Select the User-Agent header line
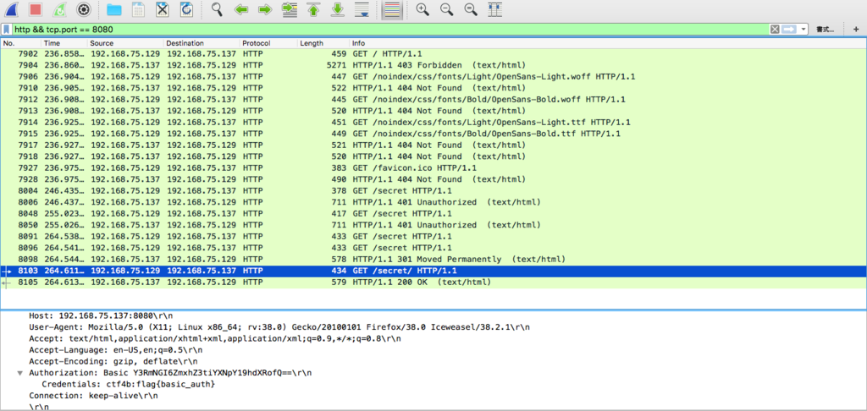 279,327
